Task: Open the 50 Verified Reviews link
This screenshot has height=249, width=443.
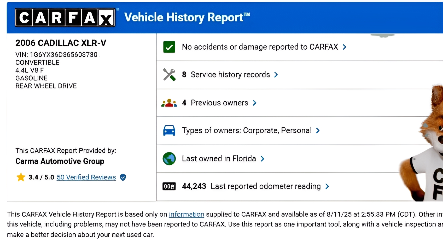Action: [86, 177]
